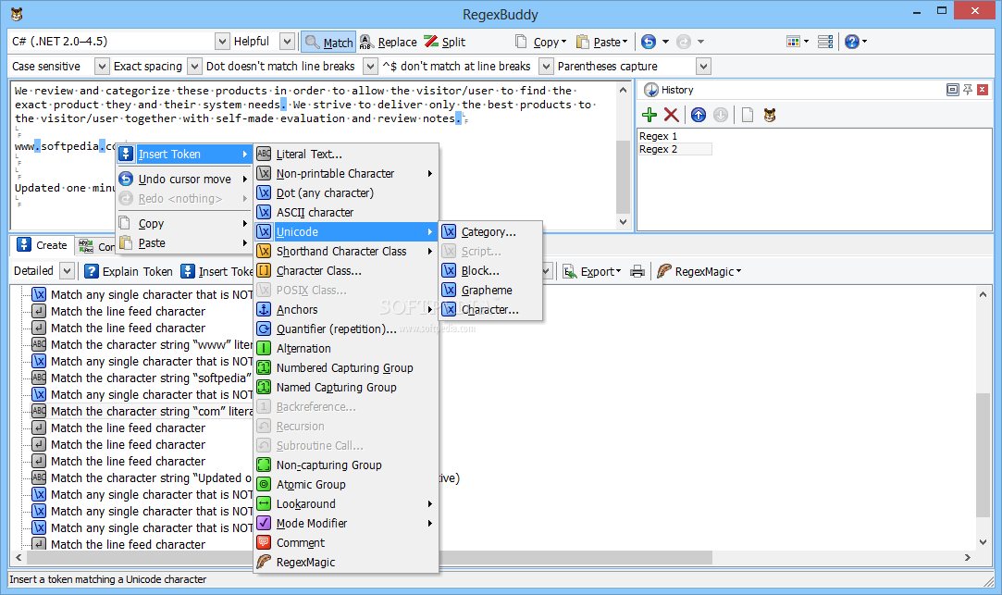Delete regex with red X icon
This screenshot has height=595, width=1002.
(671, 115)
